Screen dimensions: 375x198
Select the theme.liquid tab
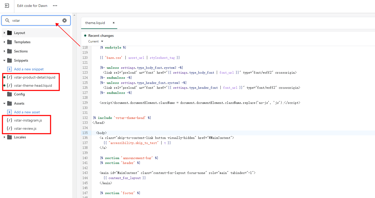[x=95, y=23]
